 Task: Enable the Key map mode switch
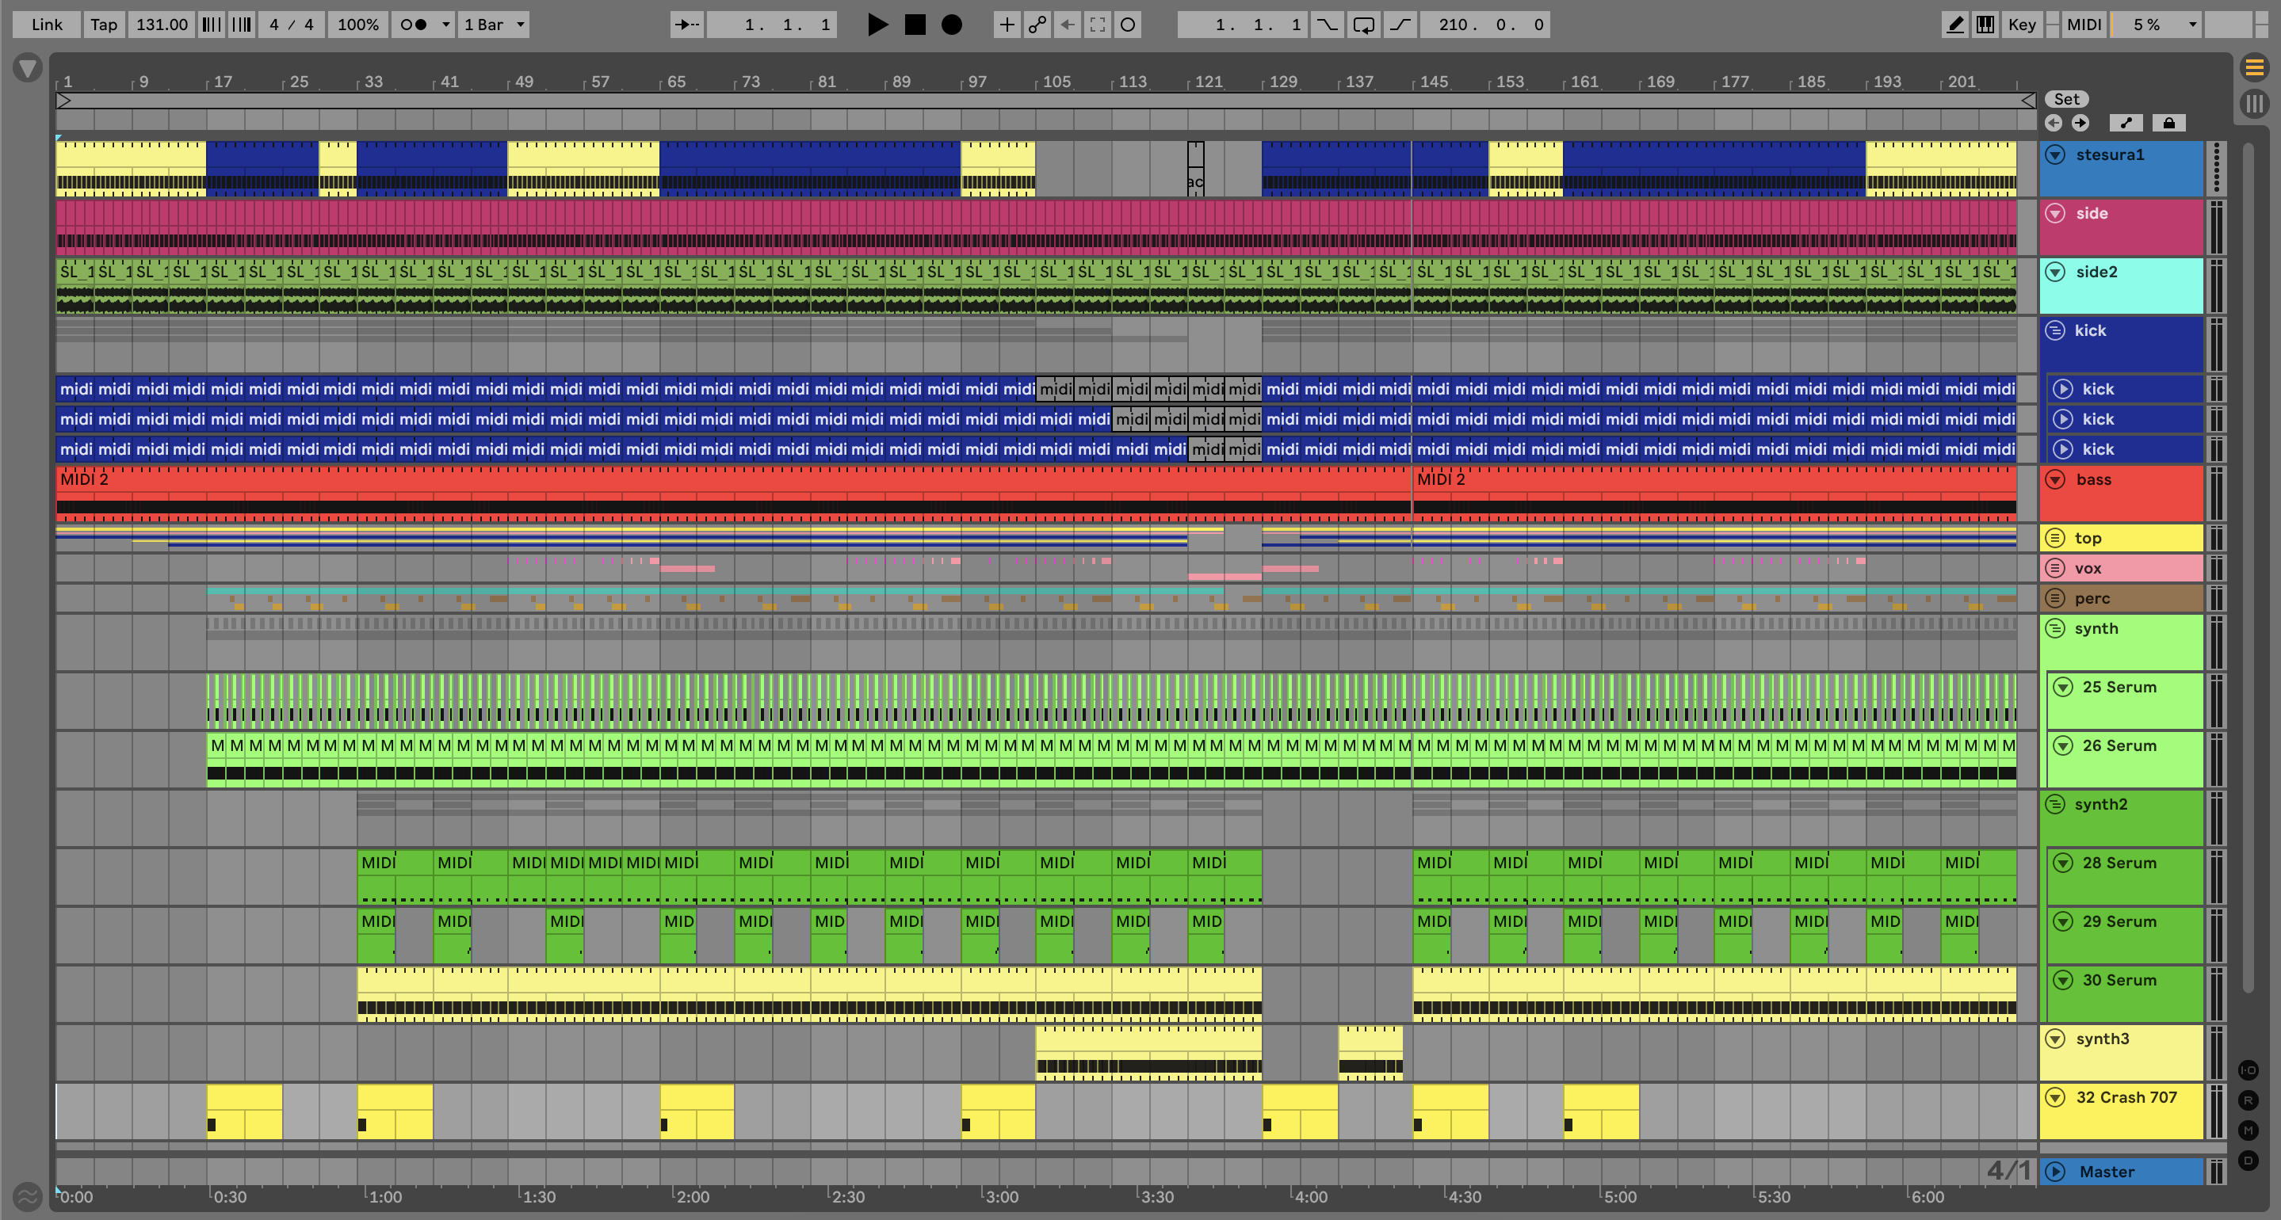click(2022, 25)
